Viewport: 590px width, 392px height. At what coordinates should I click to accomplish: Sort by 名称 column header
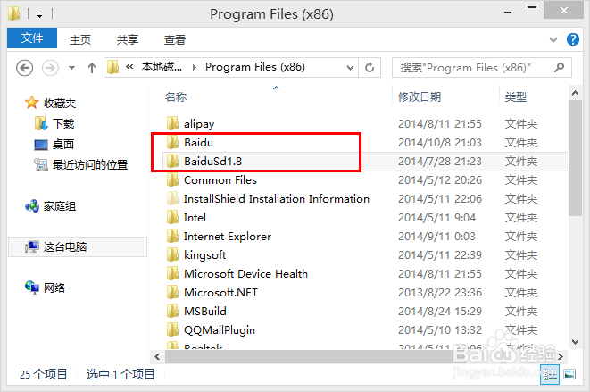(x=177, y=96)
